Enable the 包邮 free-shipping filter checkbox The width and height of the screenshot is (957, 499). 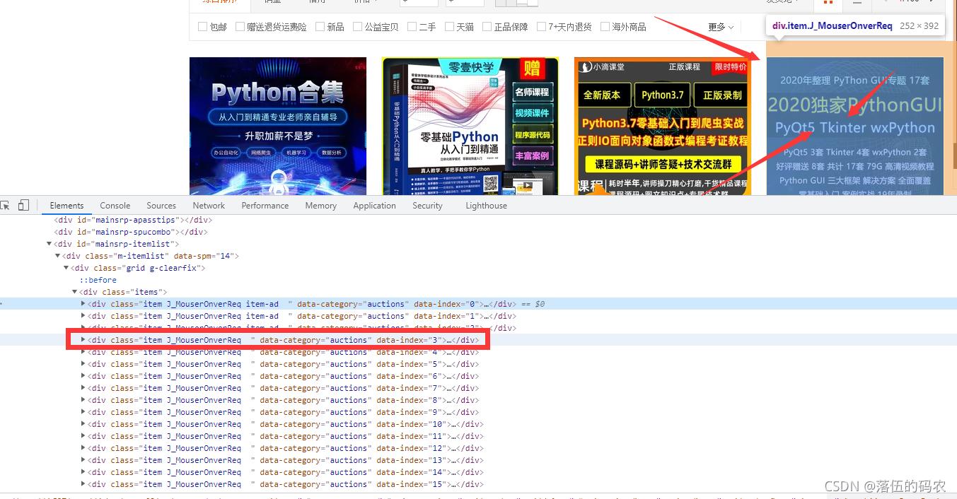click(201, 26)
